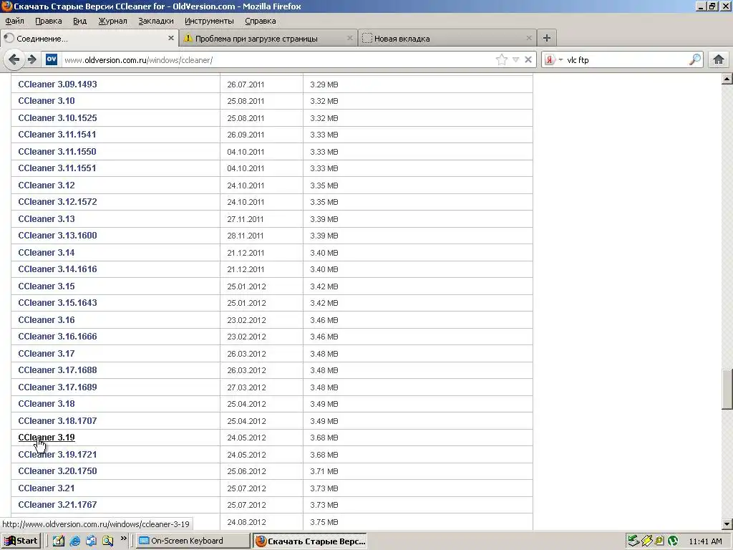Open the CCleaner 3.15.1643 link
Image resolution: width=733 pixels, height=550 pixels.
point(57,303)
